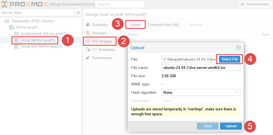This screenshot has width=273, height=135.
Task: Click the inf-hvr-pve01 node icon
Action: [12, 27]
